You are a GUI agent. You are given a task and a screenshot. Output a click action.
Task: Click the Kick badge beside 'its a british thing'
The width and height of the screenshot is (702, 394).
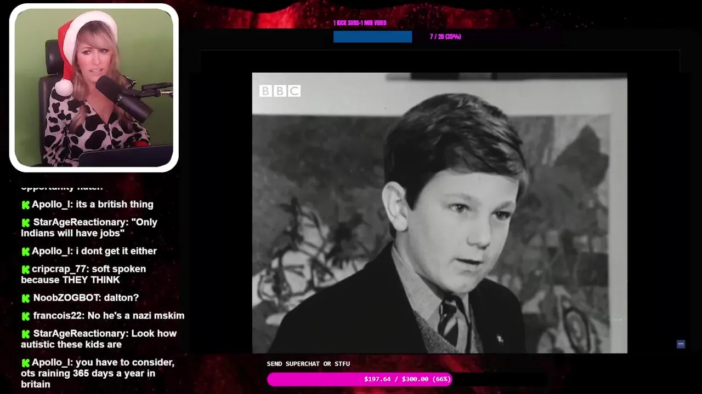pyautogui.click(x=25, y=205)
